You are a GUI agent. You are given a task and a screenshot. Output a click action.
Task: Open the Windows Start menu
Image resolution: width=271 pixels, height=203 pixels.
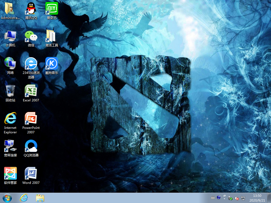7,198
